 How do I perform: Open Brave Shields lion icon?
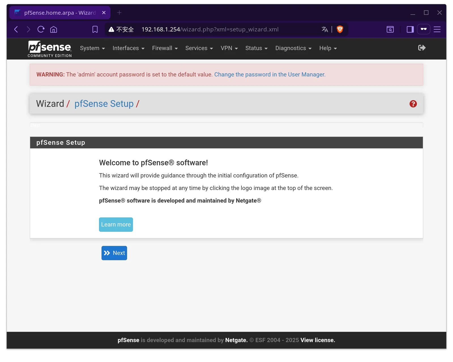(340, 29)
